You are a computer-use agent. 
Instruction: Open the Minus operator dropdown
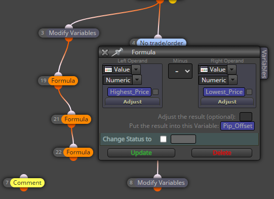tap(180, 71)
